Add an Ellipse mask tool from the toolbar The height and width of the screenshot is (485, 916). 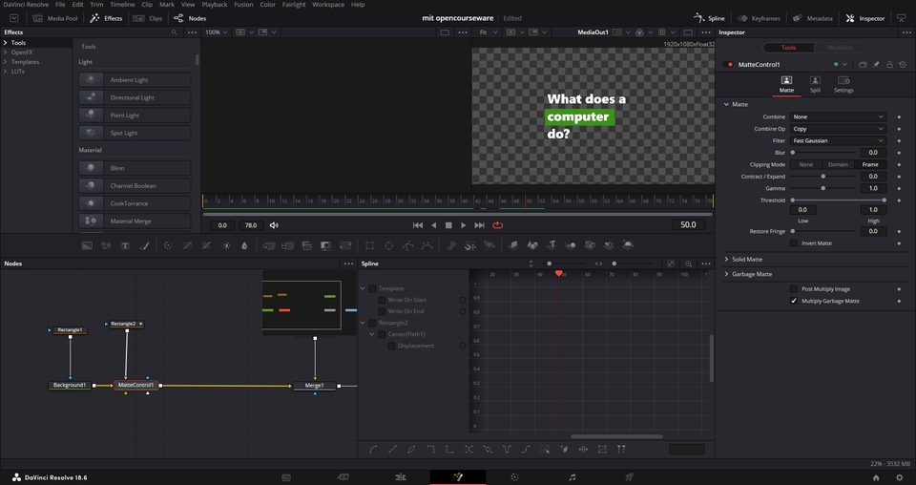coord(388,246)
